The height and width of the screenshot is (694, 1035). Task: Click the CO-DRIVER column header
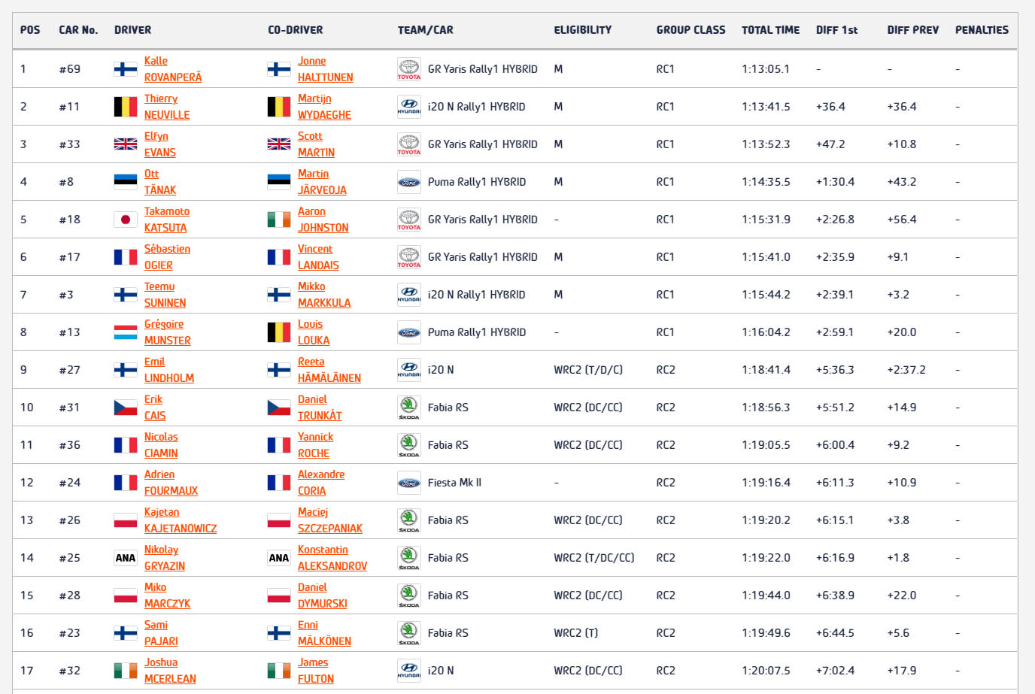tap(295, 30)
